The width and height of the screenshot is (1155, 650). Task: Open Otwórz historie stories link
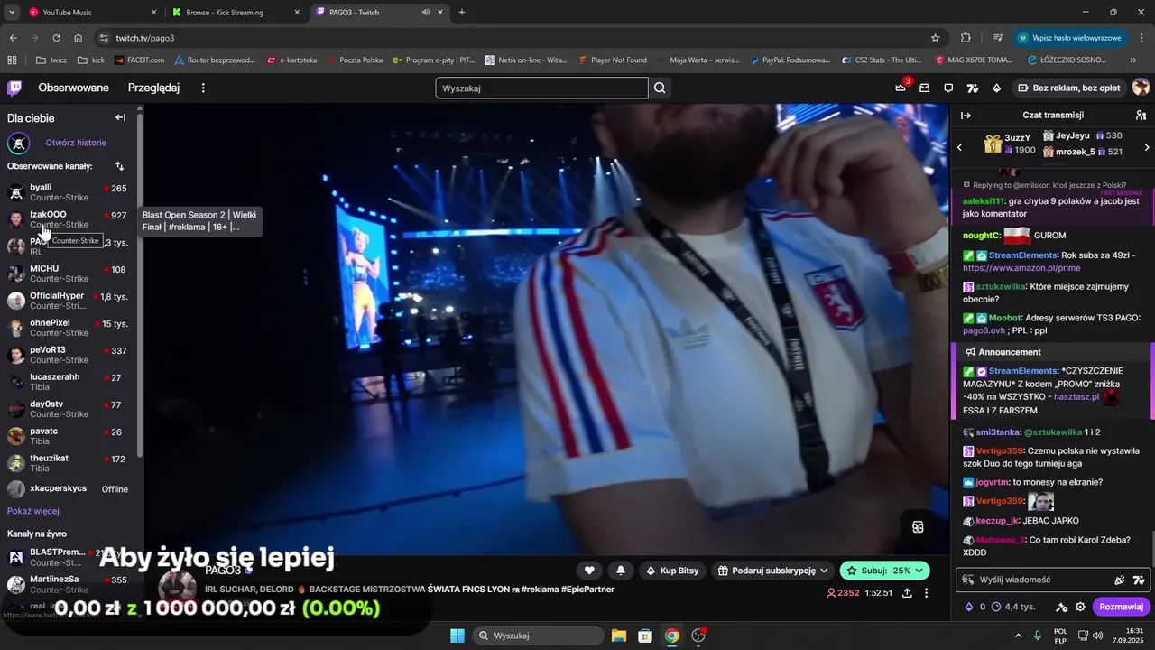[76, 143]
